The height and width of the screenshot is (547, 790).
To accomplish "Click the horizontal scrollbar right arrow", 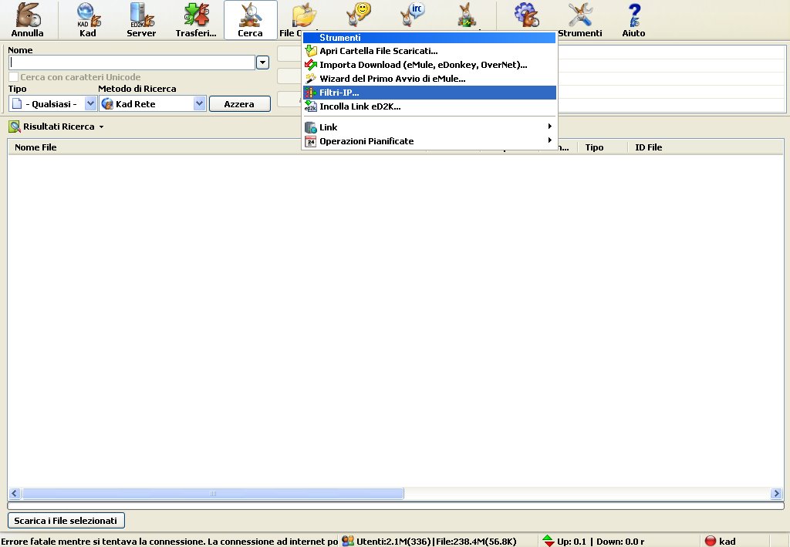I will tap(776, 494).
